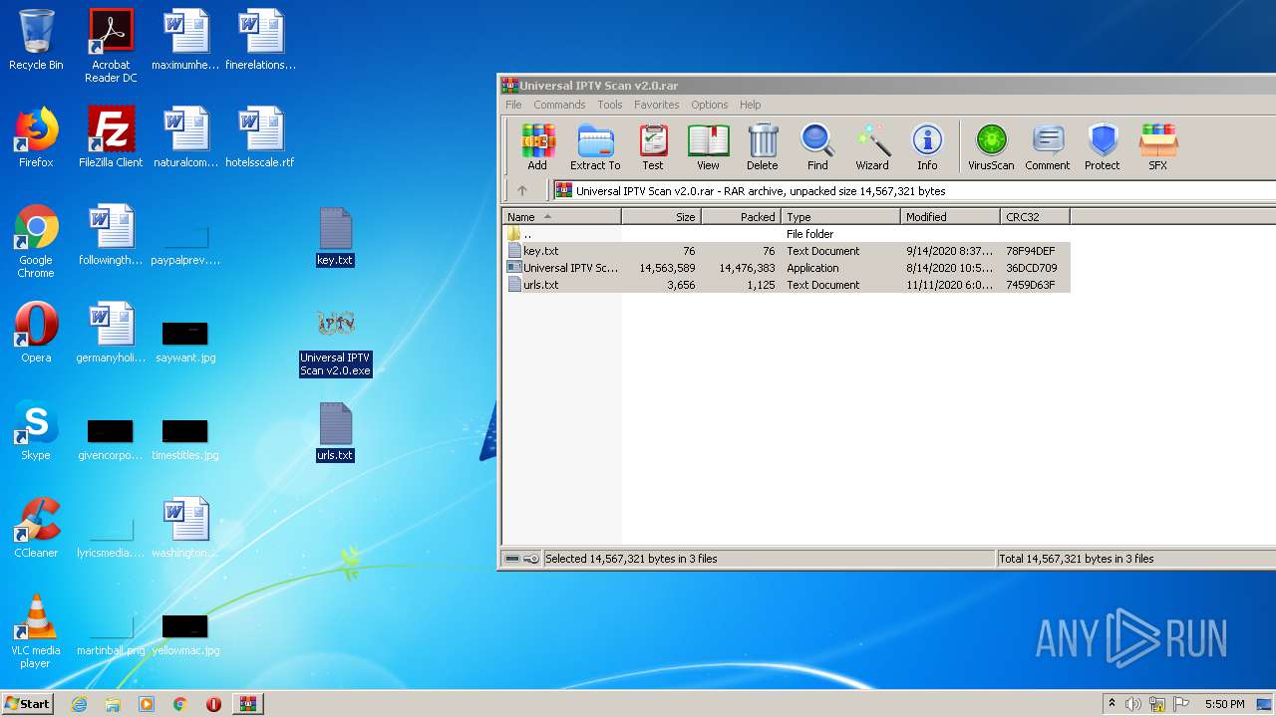Click the Add toolbar icon in WinRAR
Screen dimensions: 1276x717
[x=538, y=147]
